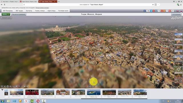Viewport: 183px width, 103px height.
Task: Open the 360 Панорамы menu
Action: click(x=8, y=11)
